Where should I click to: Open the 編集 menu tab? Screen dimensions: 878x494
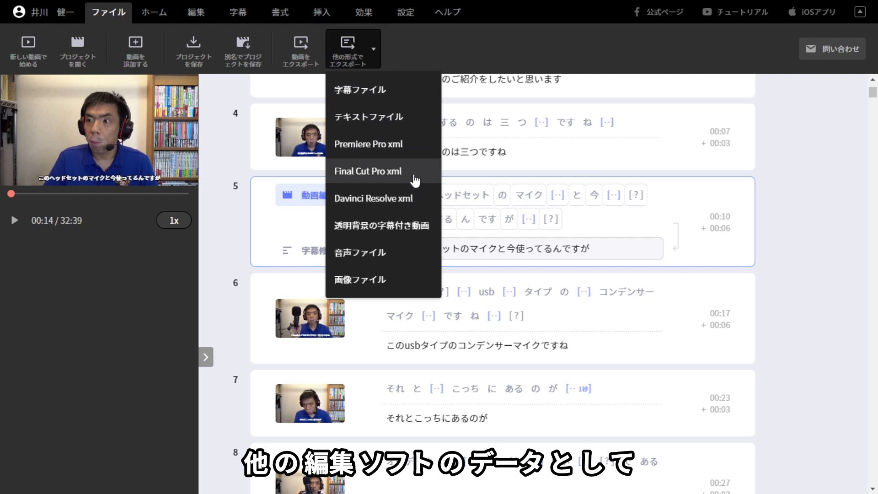point(196,12)
